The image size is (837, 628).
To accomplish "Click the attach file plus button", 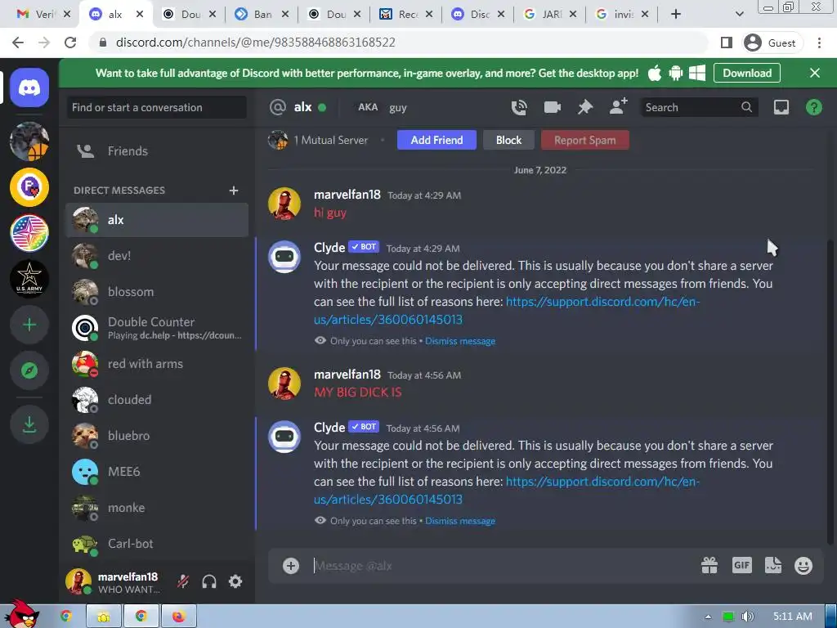I will pos(291,566).
